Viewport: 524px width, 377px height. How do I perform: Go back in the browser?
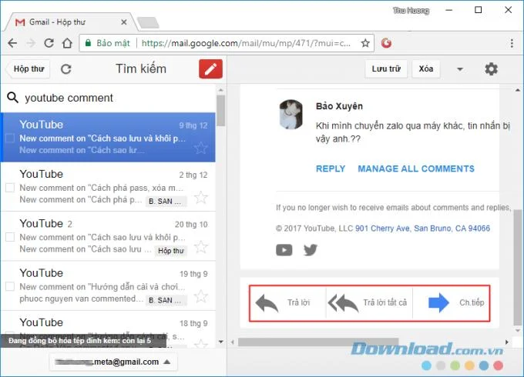12,43
